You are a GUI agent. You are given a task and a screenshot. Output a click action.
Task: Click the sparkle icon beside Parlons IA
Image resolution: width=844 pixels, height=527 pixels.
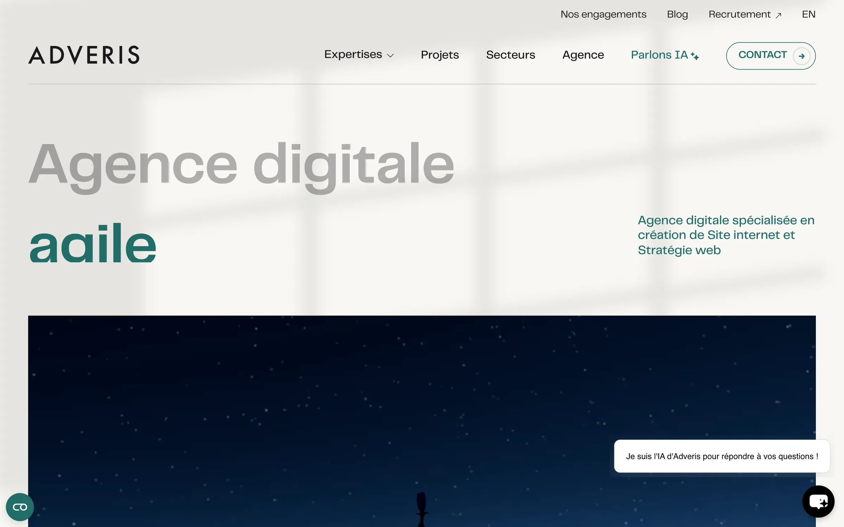pos(695,56)
